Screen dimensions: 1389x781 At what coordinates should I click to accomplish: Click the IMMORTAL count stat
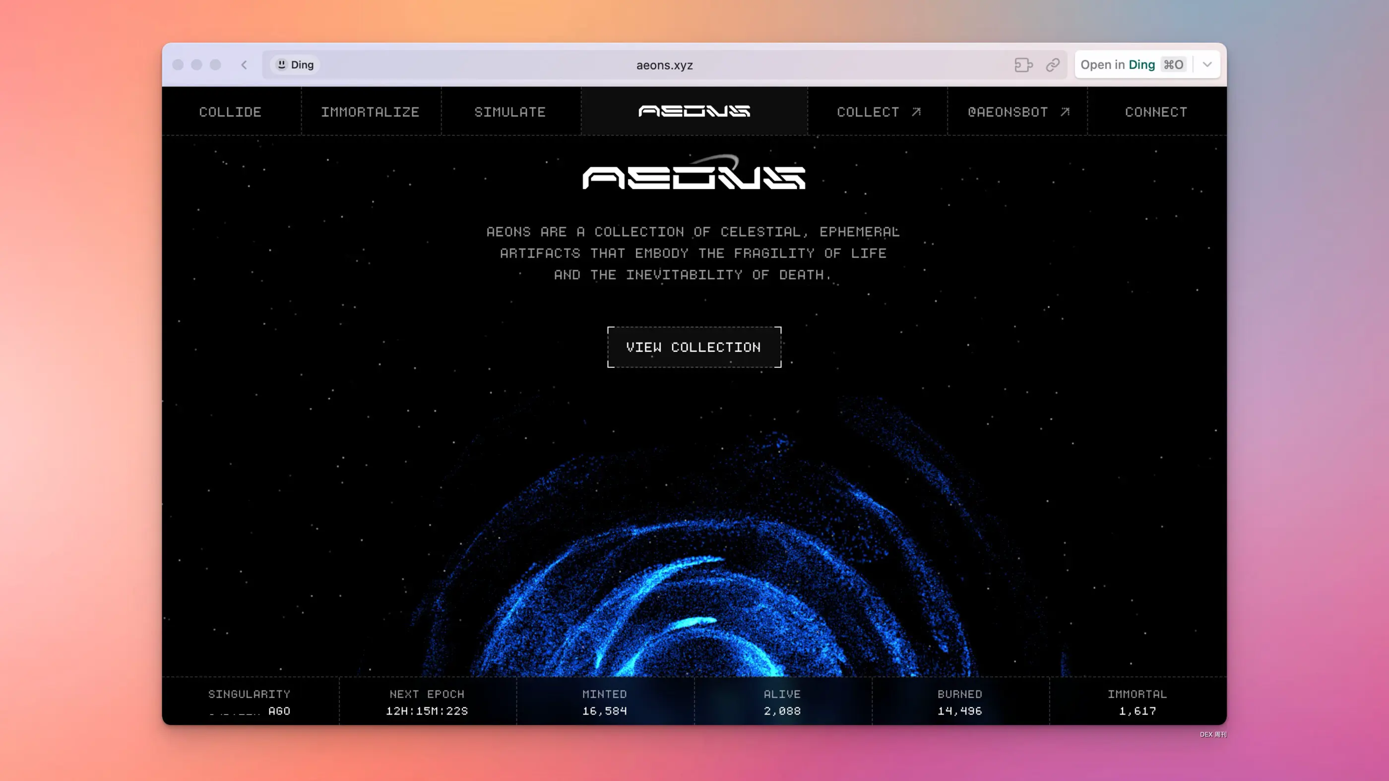click(1137, 702)
